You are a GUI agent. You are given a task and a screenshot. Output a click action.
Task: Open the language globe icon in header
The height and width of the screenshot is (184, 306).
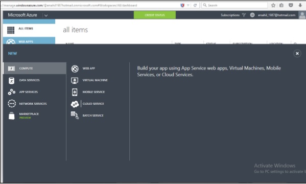tap(252, 15)
